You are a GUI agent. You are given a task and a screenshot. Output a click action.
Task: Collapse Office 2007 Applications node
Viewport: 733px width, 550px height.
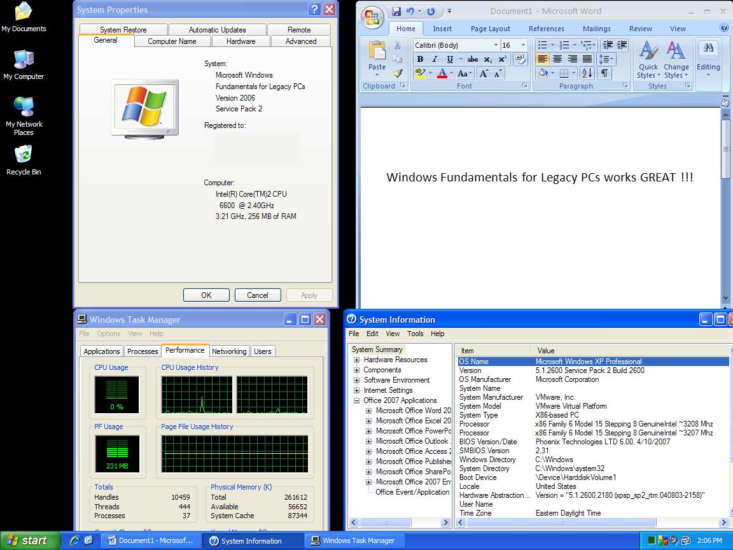(357, 400)
